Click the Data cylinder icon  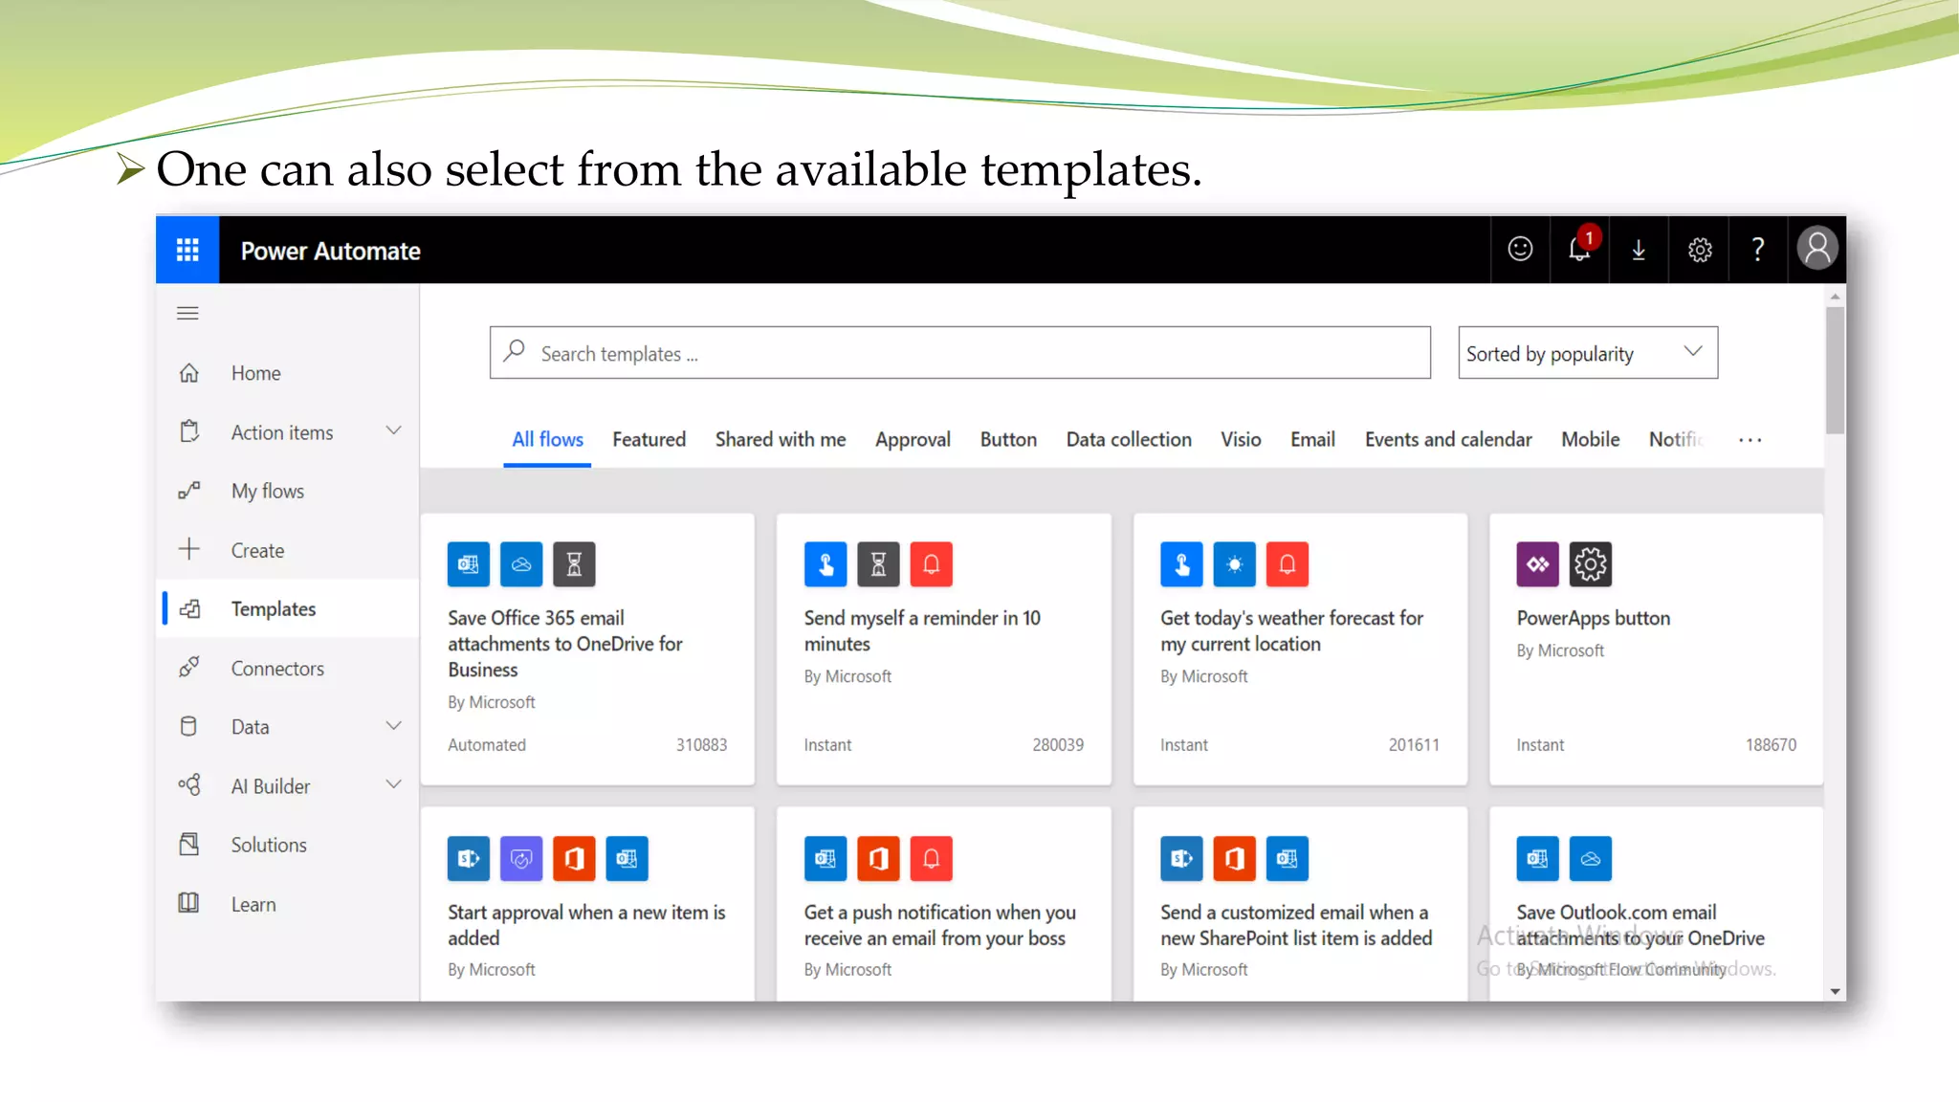189,726
